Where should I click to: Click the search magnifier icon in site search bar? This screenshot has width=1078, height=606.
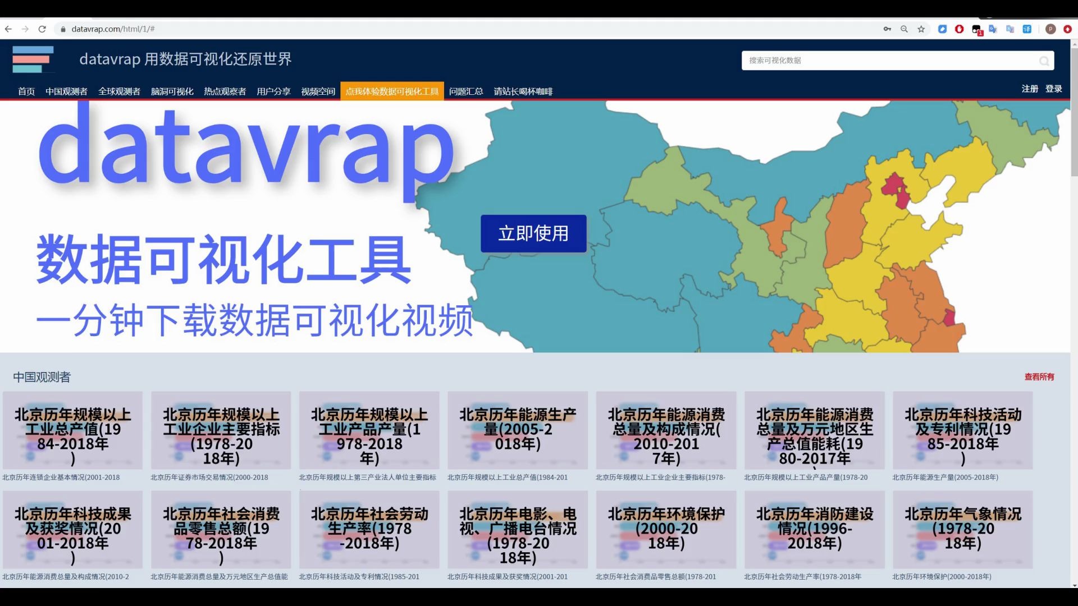pyautogui.click(x=1043, y=61)
